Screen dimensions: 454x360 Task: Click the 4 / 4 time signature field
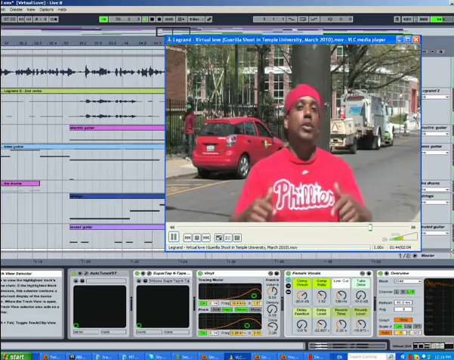pyautogui.click(x=41, y=19)
